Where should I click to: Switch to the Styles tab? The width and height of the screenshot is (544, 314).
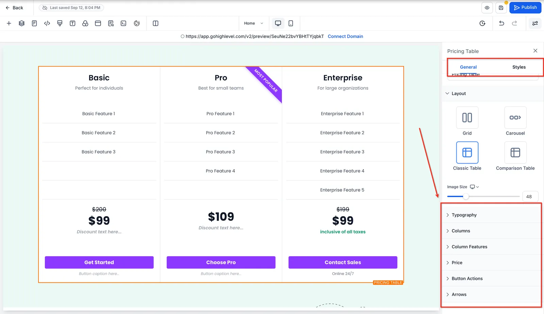point(519,67)
